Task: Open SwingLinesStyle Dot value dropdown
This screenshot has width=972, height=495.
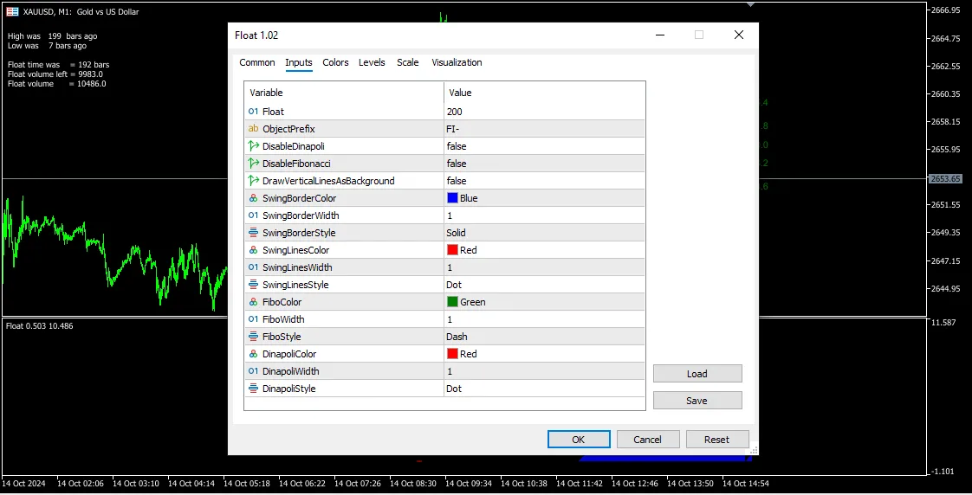Action: [x=544, y=285]
